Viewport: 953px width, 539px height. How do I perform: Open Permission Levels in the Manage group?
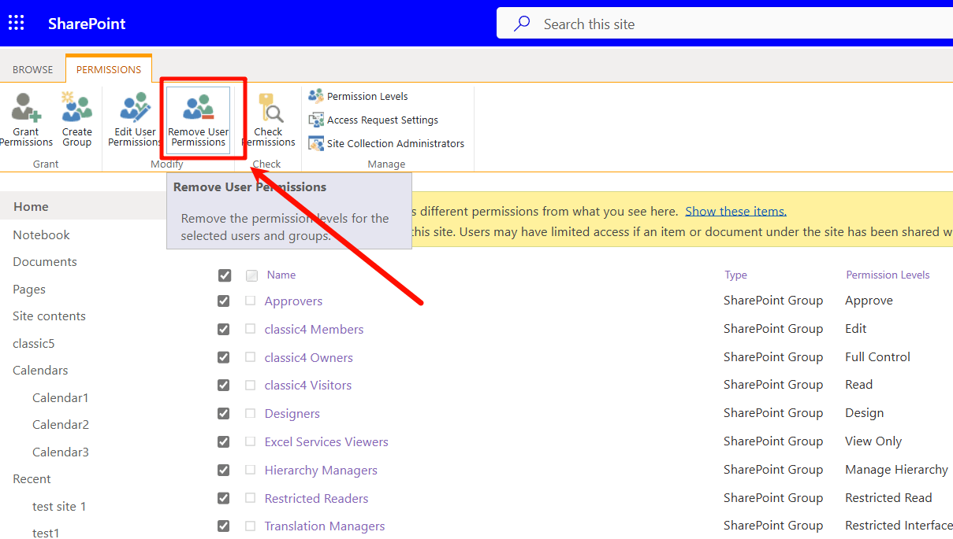click(x=359, y=96)
